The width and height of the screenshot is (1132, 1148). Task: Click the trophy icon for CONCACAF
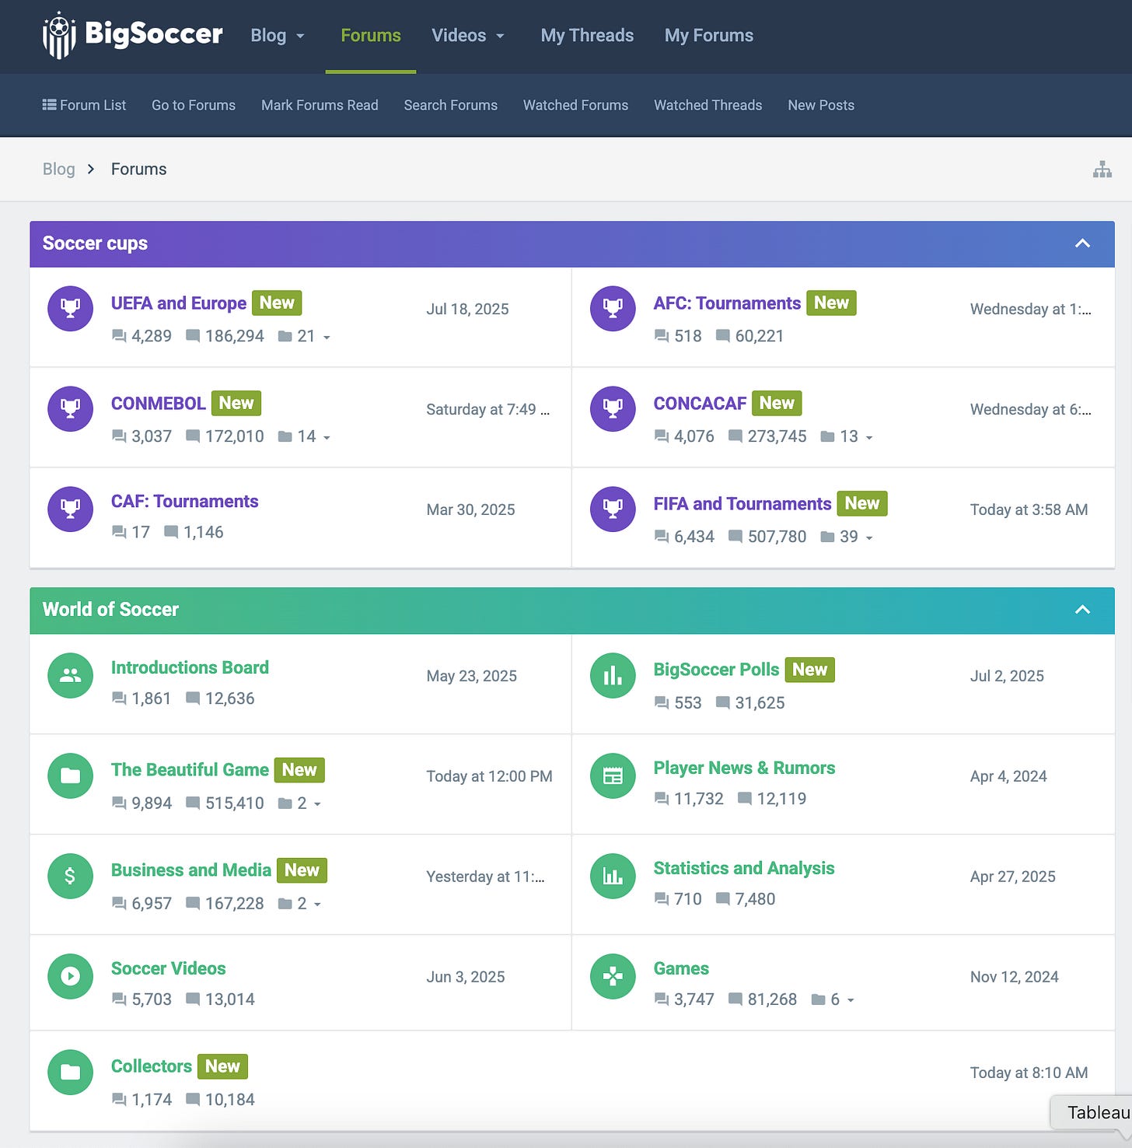coord(613,409)
